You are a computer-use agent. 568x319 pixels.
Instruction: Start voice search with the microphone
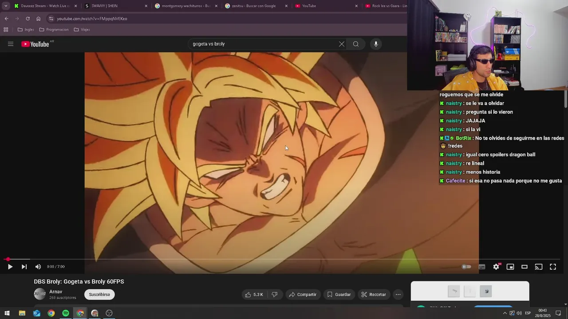click(376, 44)
